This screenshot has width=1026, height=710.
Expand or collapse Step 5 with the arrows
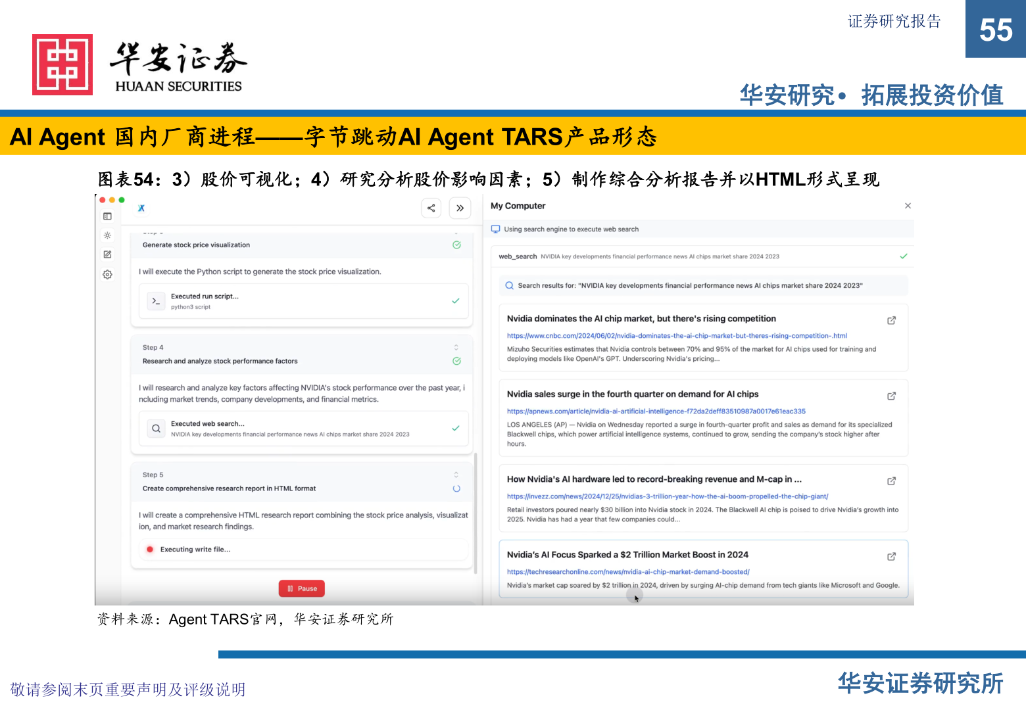click(x=456, y=475)
